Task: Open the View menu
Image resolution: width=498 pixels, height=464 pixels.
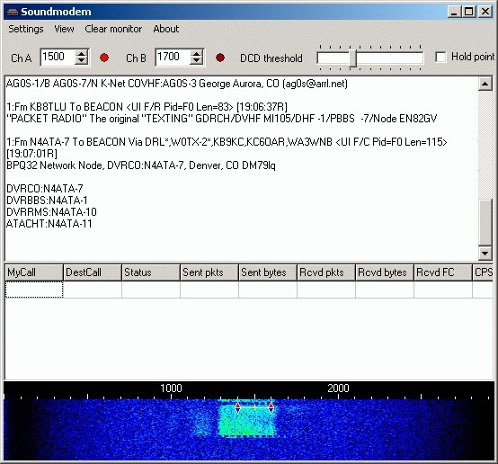Action: click(x=64, y=29)
